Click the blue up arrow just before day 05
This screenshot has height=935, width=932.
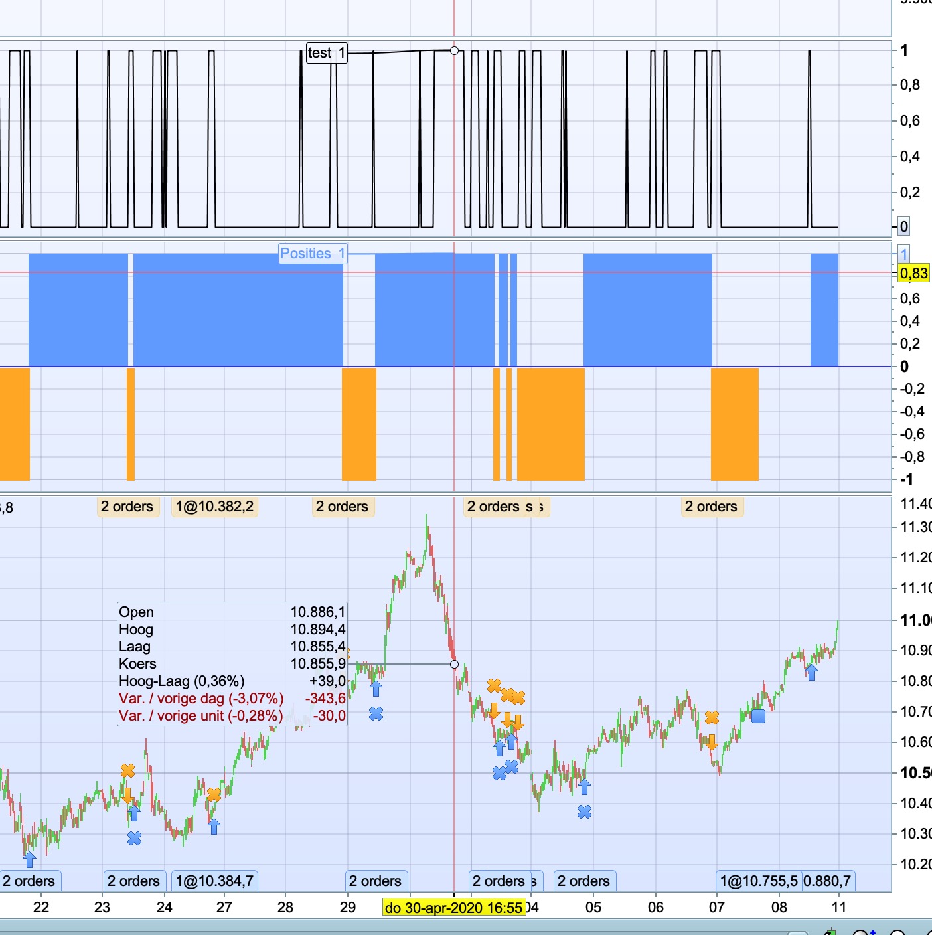(x=584, y=786)
